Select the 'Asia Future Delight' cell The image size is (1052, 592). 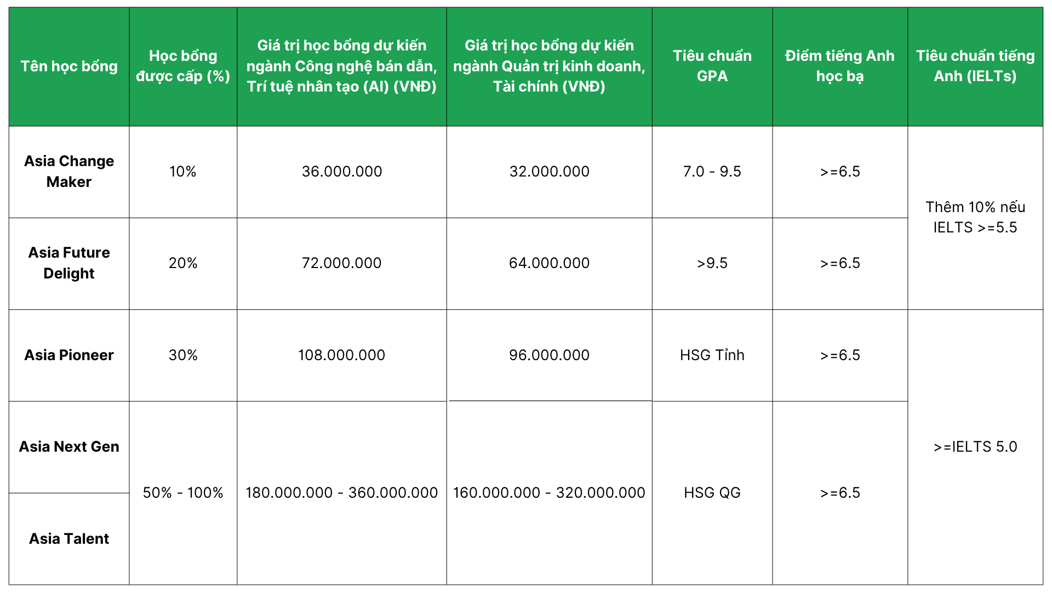[69, 263]
